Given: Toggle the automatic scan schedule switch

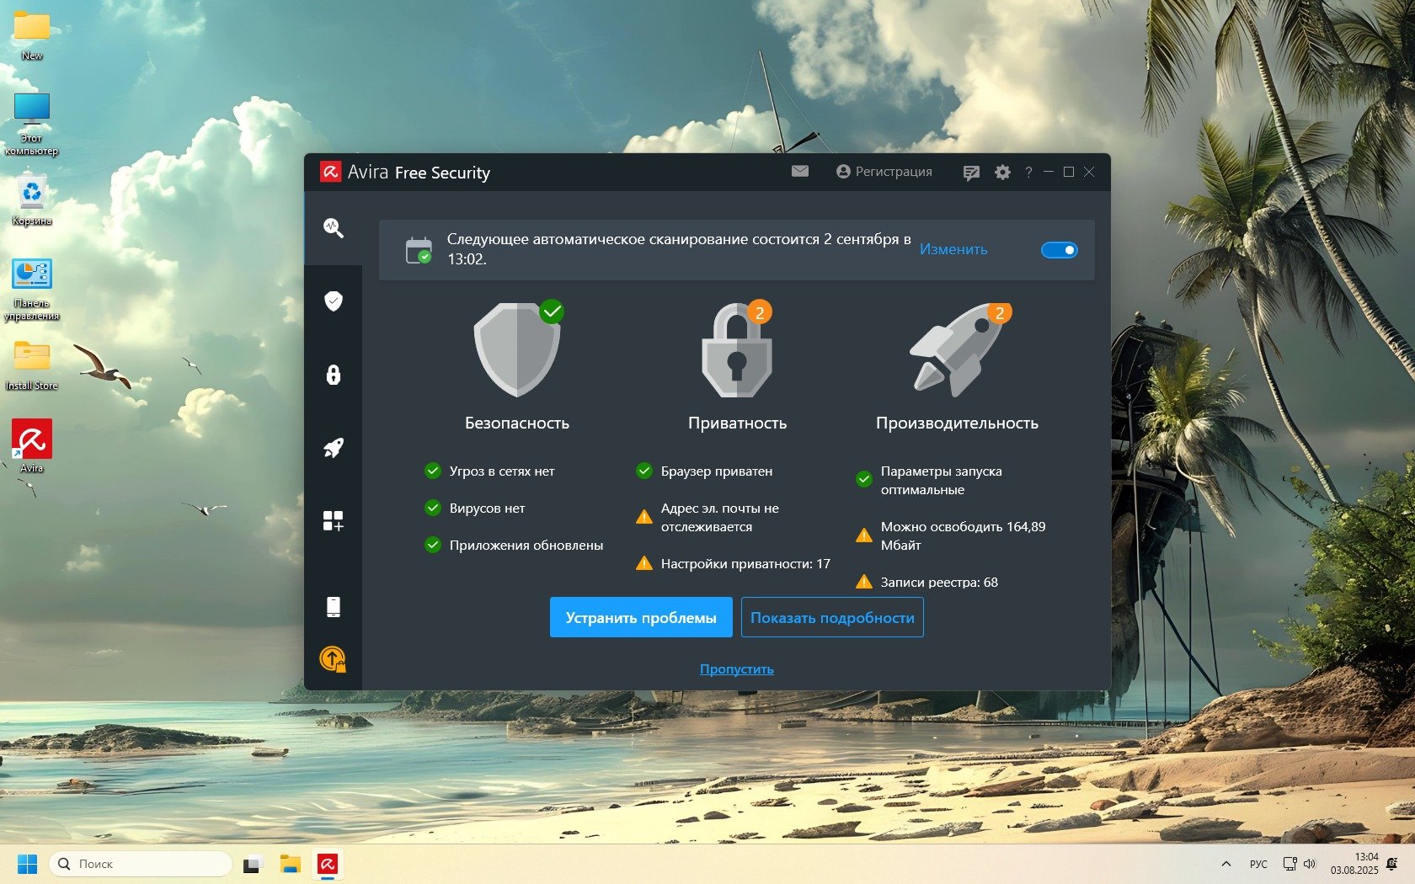Looking at the screenshot, I should 1060,250.
